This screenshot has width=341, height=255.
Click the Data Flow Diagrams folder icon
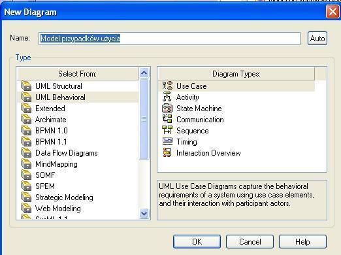click(x=26, y=152)
